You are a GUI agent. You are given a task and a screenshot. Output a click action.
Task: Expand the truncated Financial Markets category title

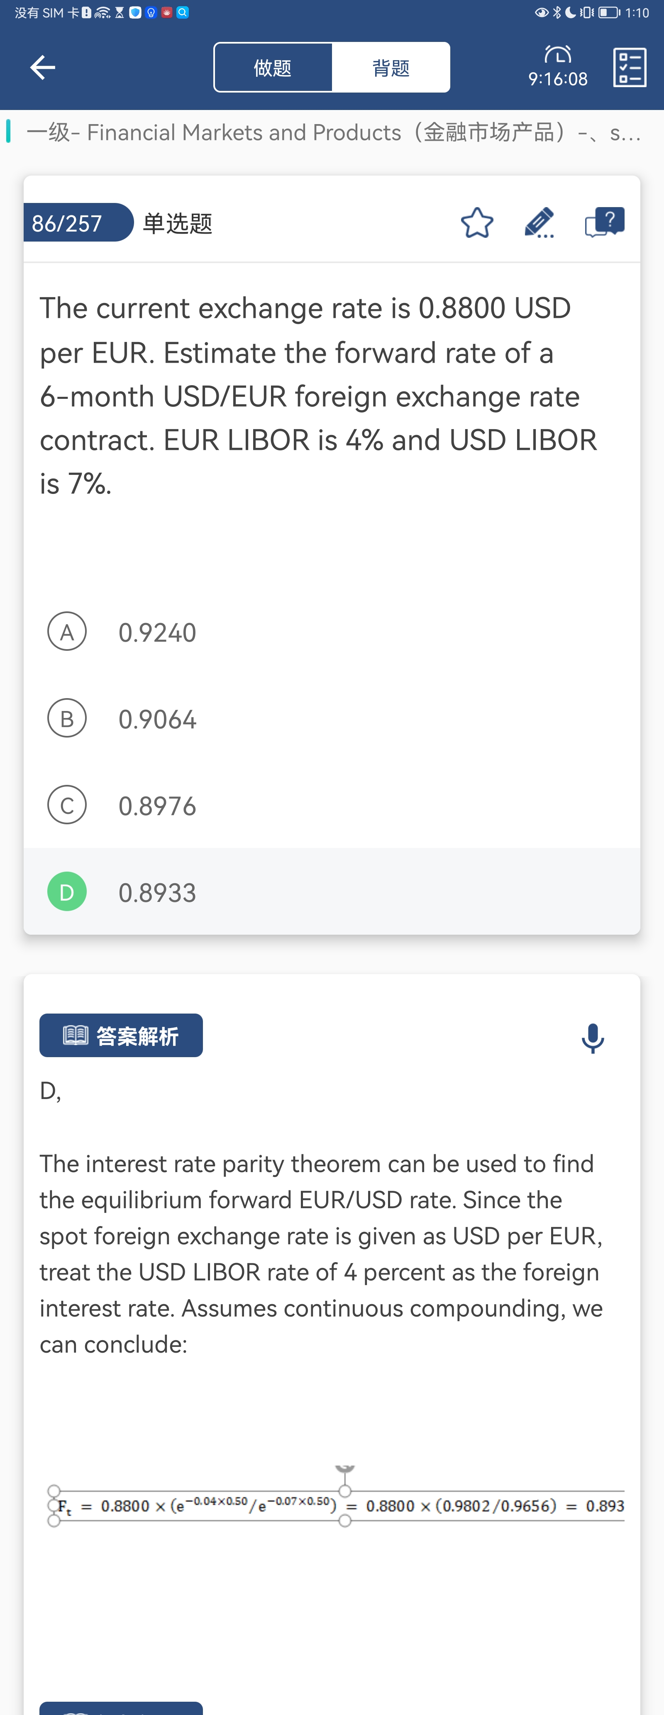click(333, 132)
